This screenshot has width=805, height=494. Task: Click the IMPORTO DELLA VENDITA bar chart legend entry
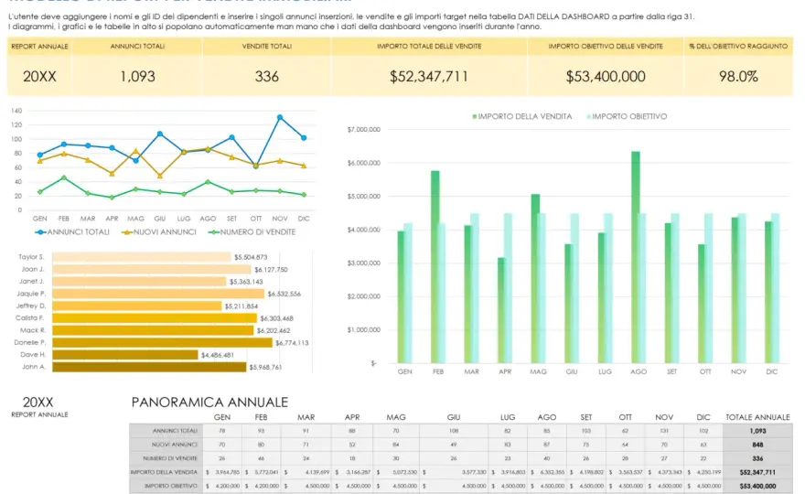point(521,116)
